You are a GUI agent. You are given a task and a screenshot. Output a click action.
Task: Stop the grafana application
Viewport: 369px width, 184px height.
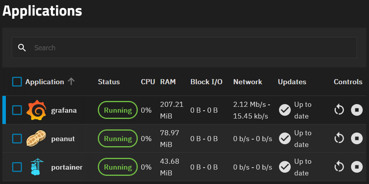357,110
